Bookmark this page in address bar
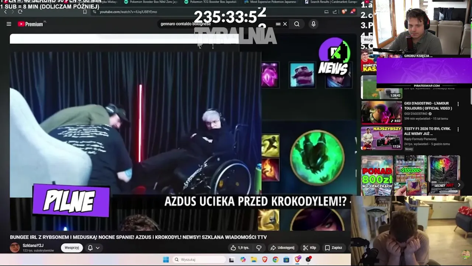Screen dimensions: 472x266 (85, 12)
